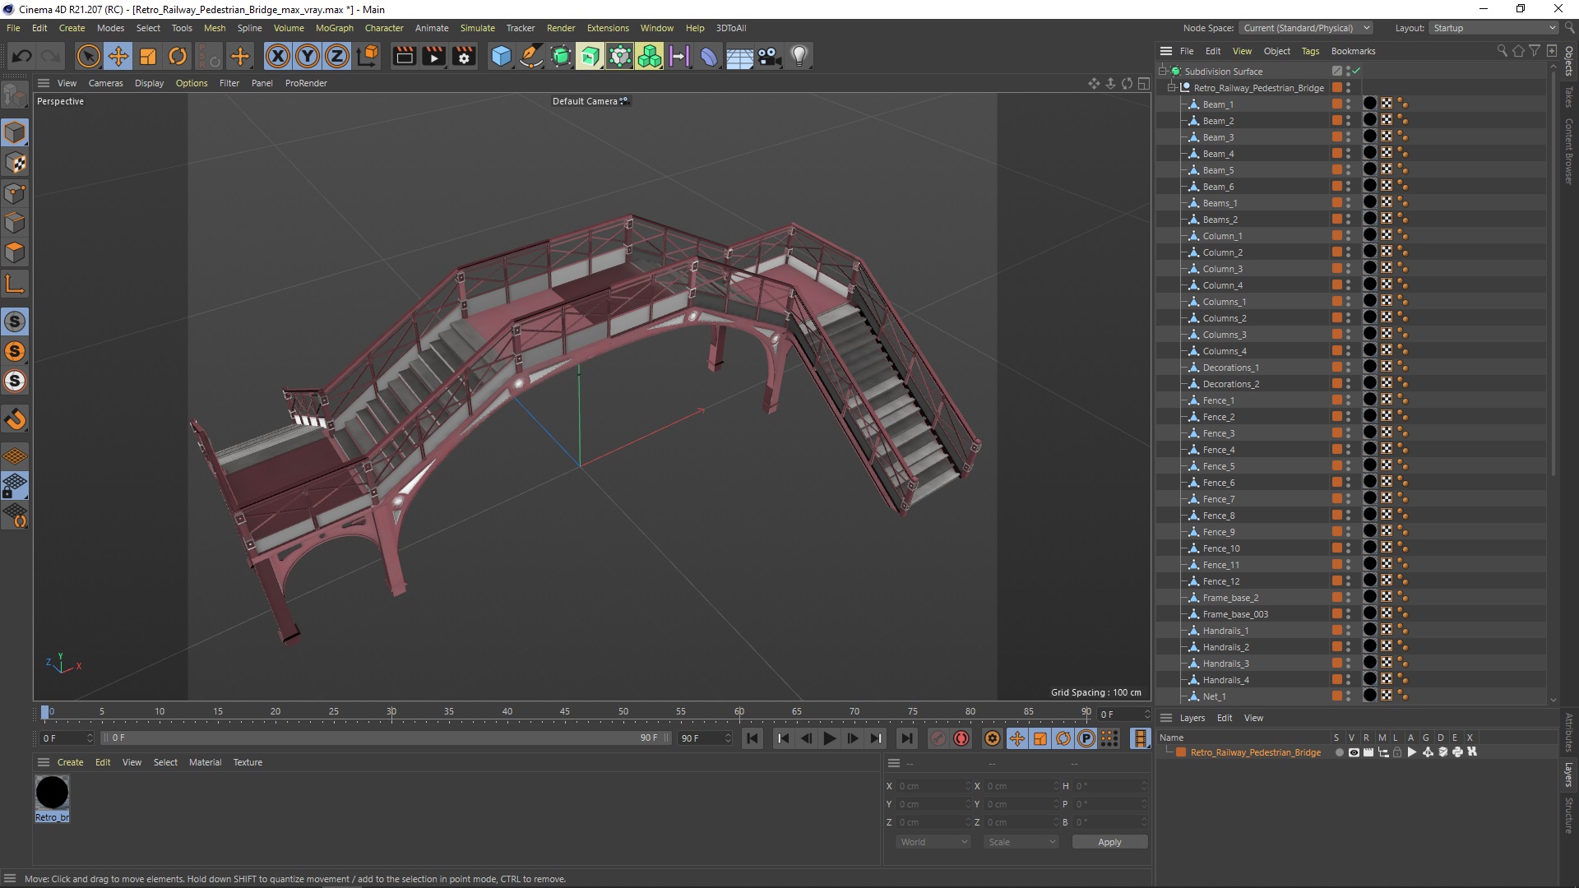Collapse the Retro_Railway_Pedestrian_Bridge tree node

[1172, 88]
